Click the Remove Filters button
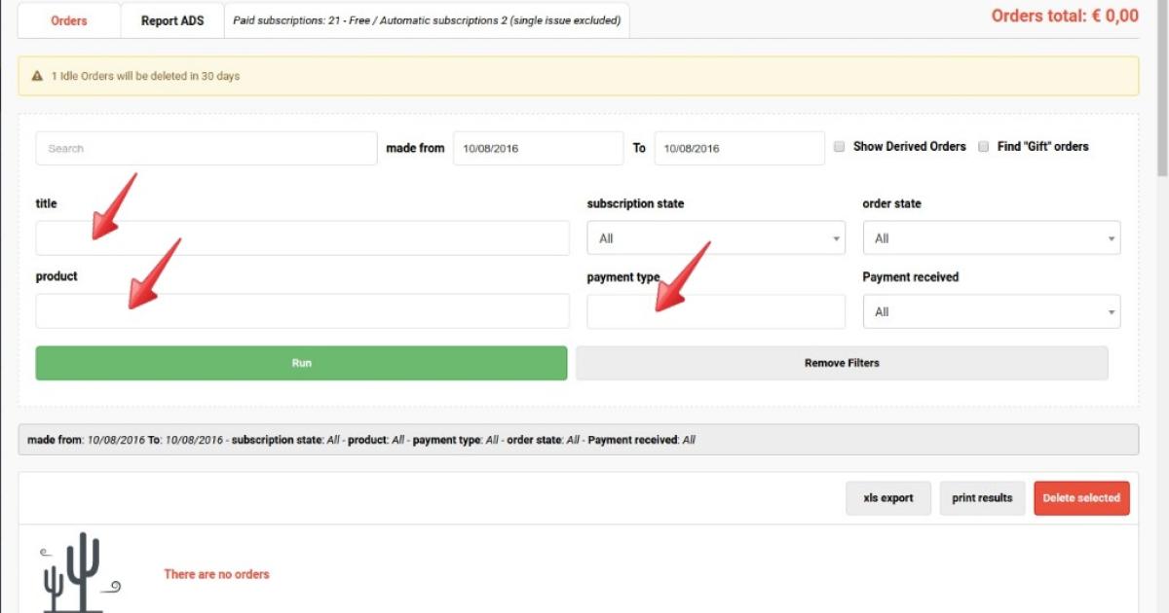The image size is (1169, 613). 842,363
